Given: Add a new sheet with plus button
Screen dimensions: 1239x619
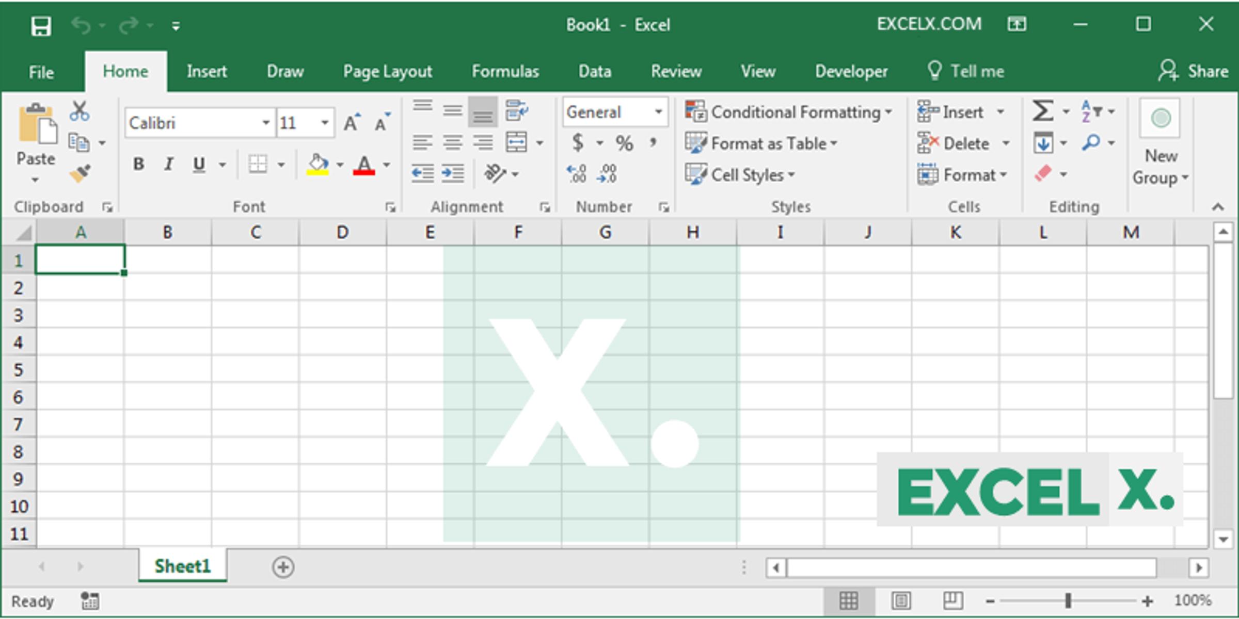Looking at the screenshot, I should [283, 567].
